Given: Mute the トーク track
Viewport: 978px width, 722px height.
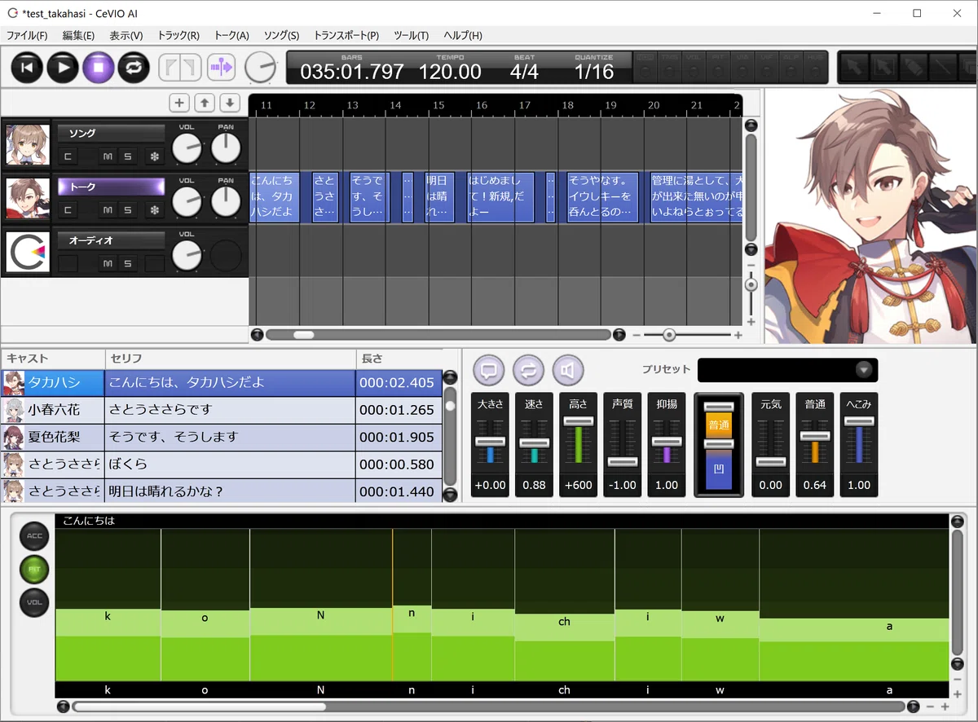Looking at the screenshot, I should [x=108, y=210].
